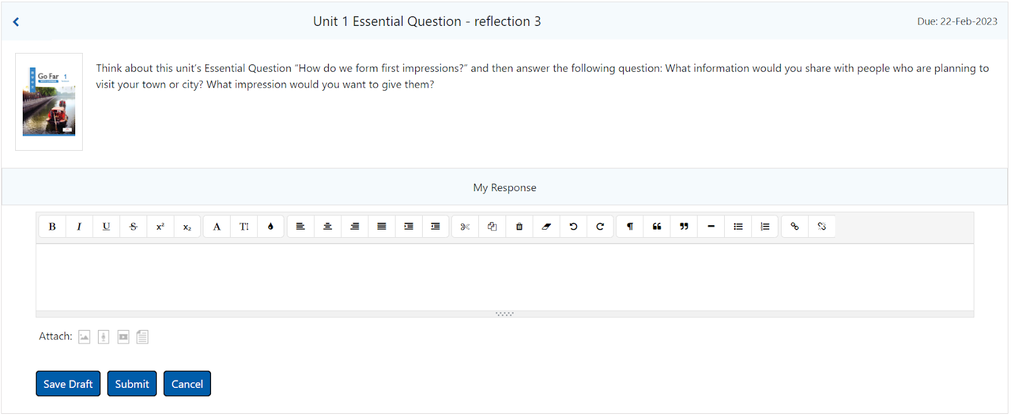
Task: Toggle underline text formatting
Action: coord(106,226)
